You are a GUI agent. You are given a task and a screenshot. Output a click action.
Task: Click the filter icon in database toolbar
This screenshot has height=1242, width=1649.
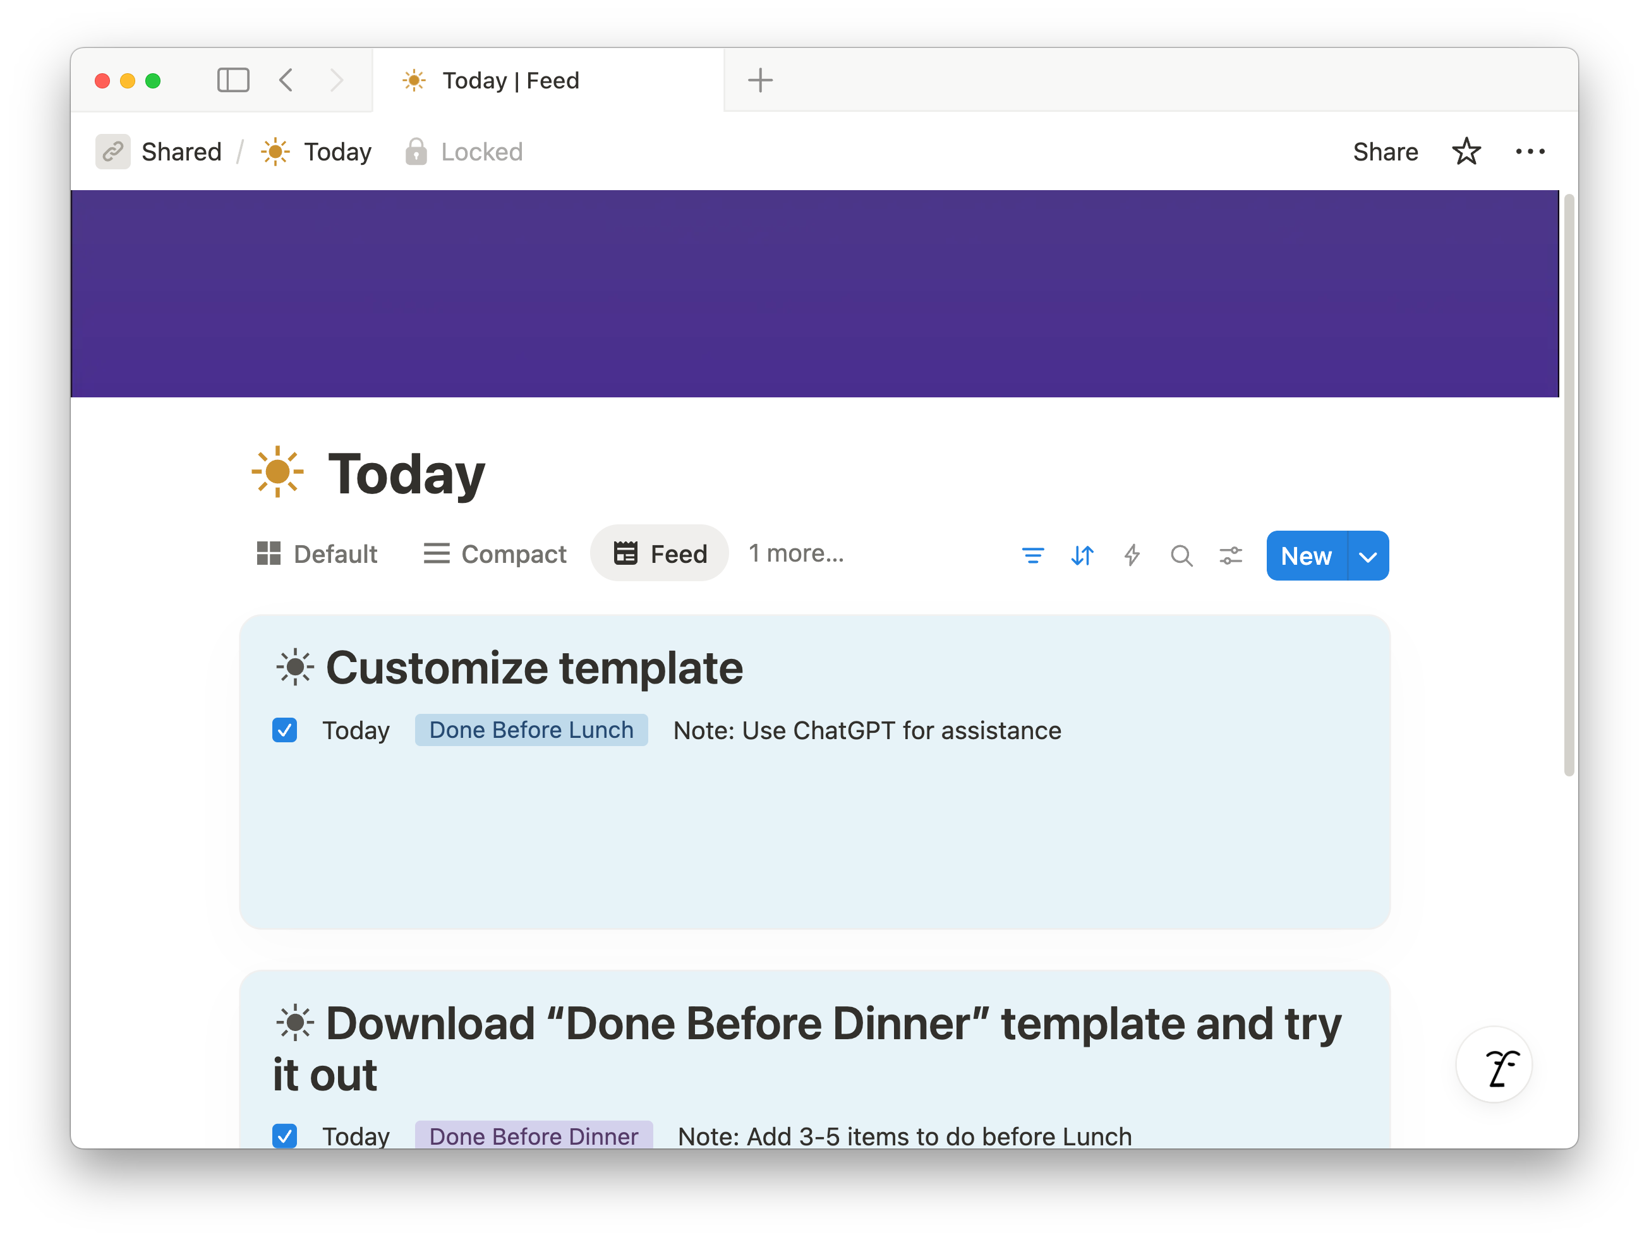click(1032, 555)
